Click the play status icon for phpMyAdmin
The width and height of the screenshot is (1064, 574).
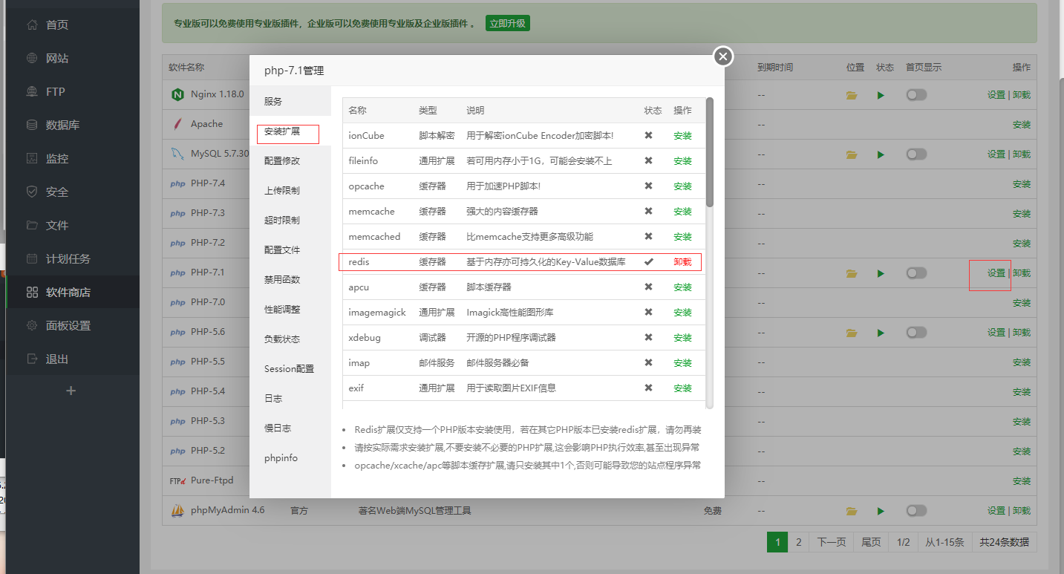(881, 511)
